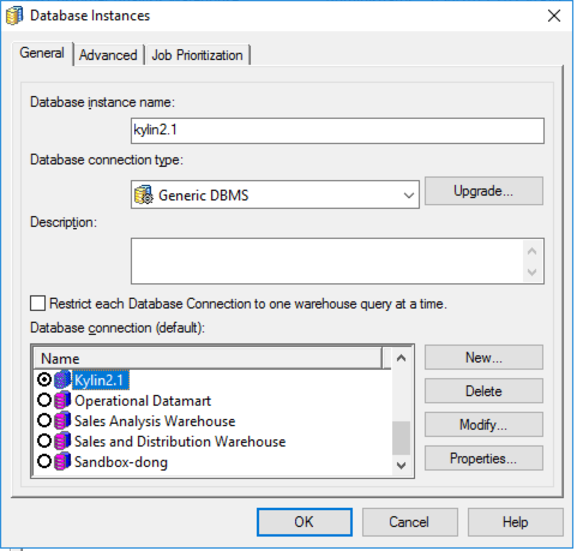Select the Operational Datamart radio button
This screenshot has width=577, height=551.
tap(44, 400)
